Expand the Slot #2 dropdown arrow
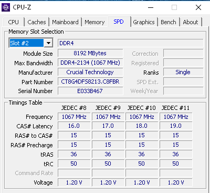Viewport: 210px width, 193px height. coord(48,43)
